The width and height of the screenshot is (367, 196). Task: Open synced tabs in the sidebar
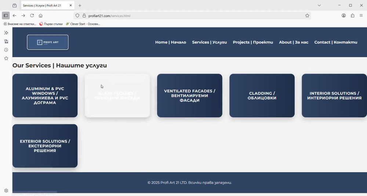point(6,41)
